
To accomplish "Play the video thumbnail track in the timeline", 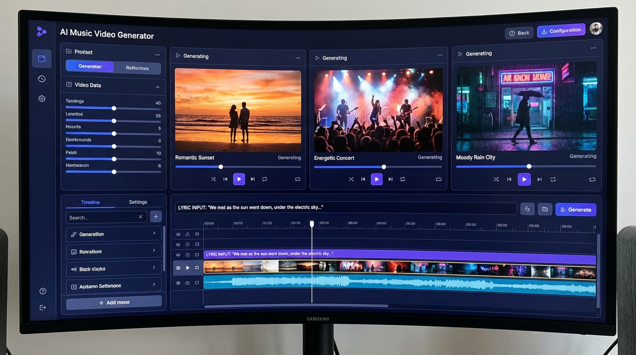I will [x=188, y=267].
